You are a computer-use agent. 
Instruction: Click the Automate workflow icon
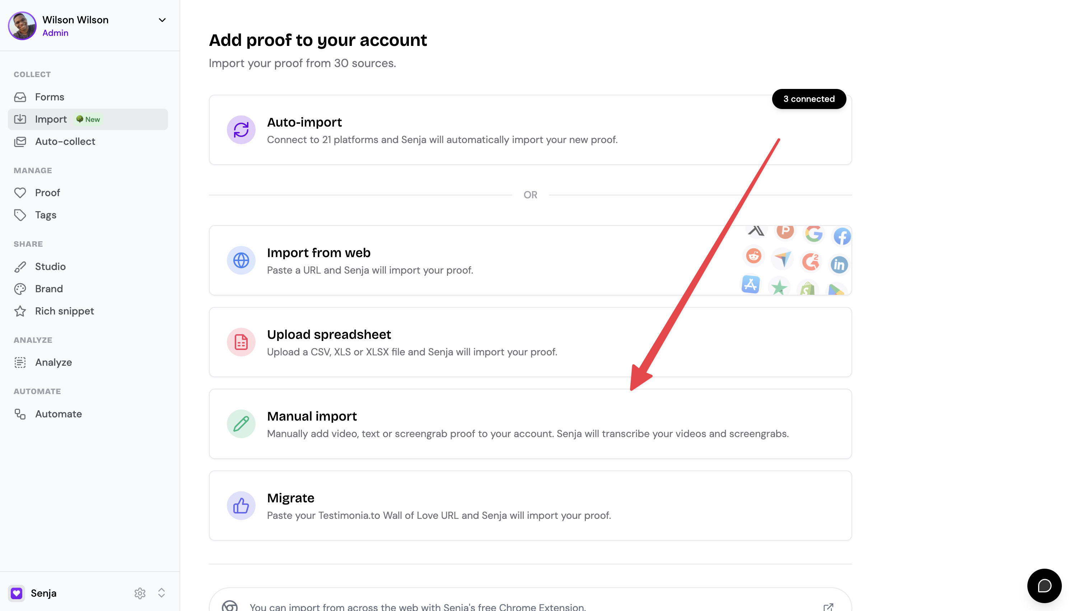(20, 414)
